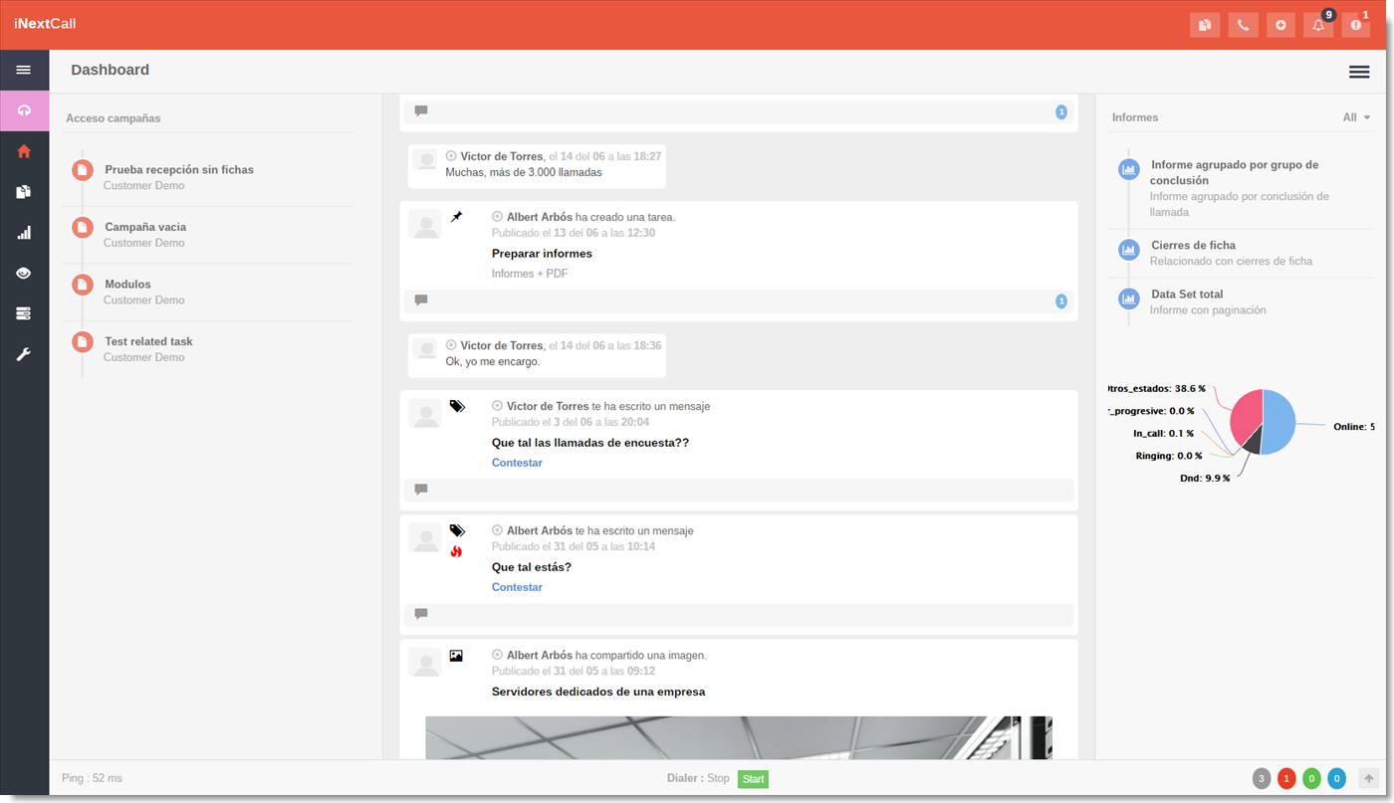This screenshot has width=1394, height=803.
Task: Click the phone icon in top header
Action: coord(1243,25)
